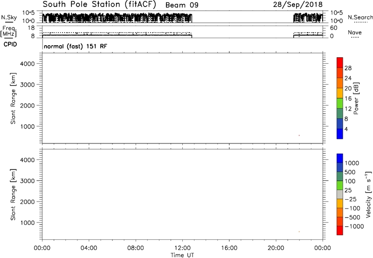Click the small data point in the power panel
The image size is (373, 258).
pyautogui.click(x=299, y=136)
